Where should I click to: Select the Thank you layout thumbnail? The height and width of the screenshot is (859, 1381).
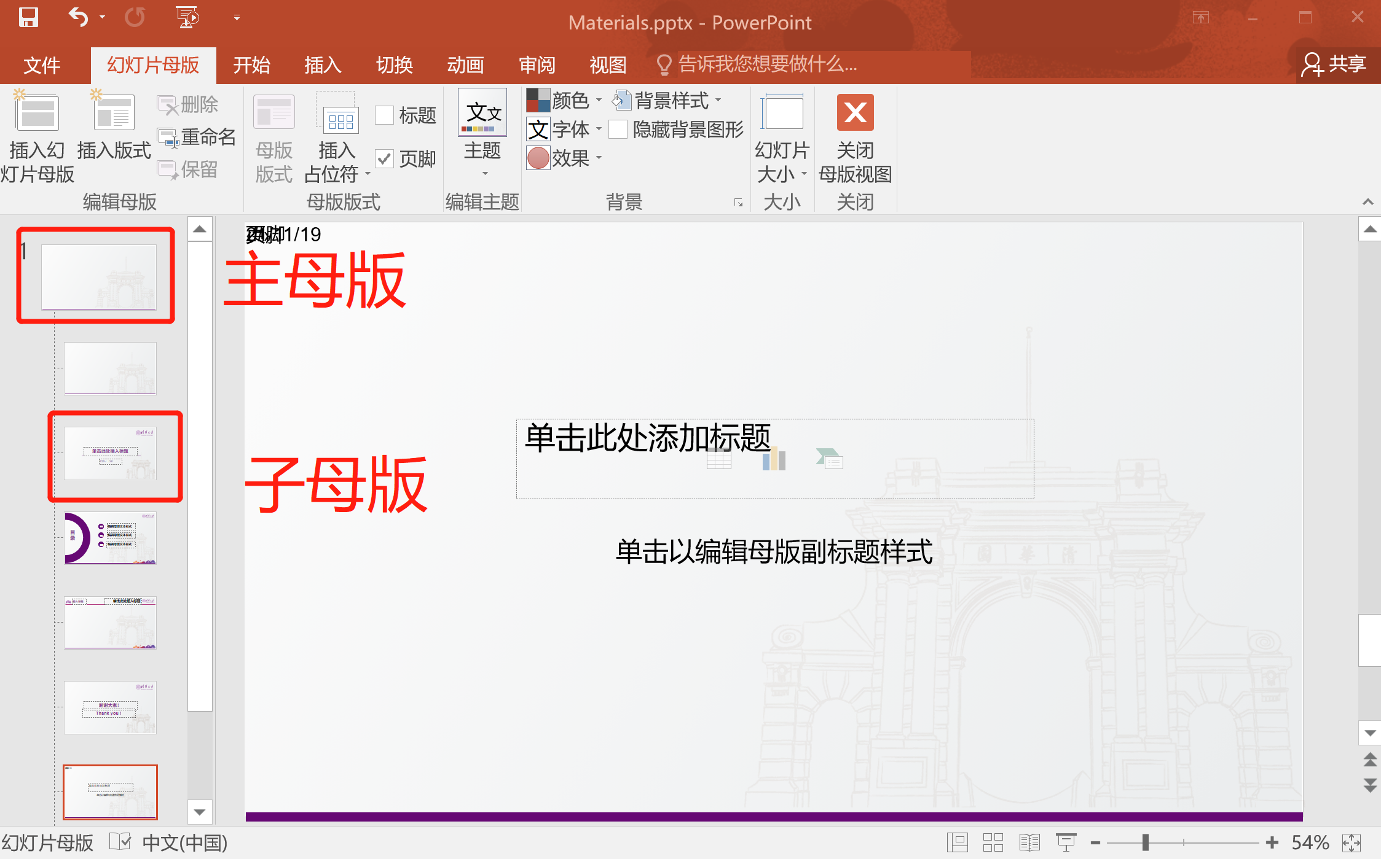tap(110, 707)
